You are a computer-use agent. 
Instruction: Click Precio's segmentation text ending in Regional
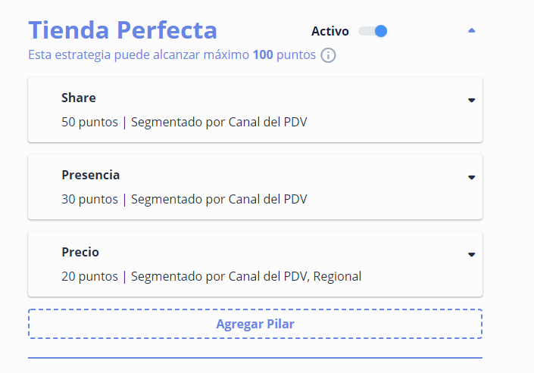tap(246, 276)
